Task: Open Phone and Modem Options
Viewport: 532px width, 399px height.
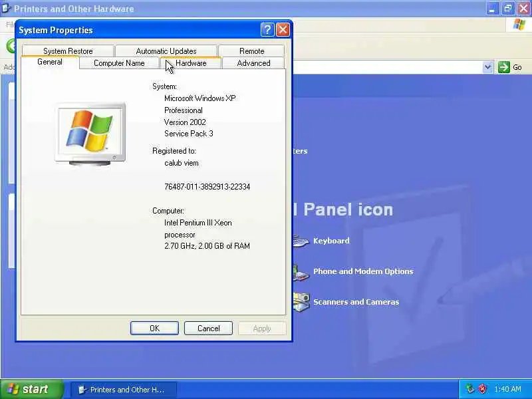Action: tap(363, 271)
